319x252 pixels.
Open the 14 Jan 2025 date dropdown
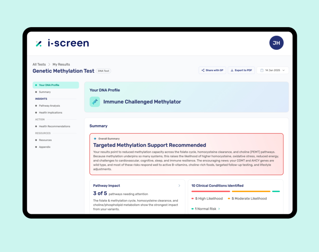point(272,70)
